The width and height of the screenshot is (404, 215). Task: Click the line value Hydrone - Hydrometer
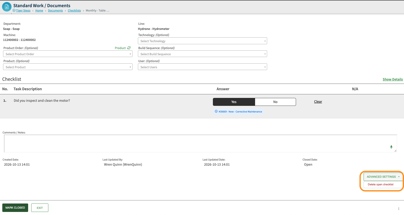coord(154,29)
